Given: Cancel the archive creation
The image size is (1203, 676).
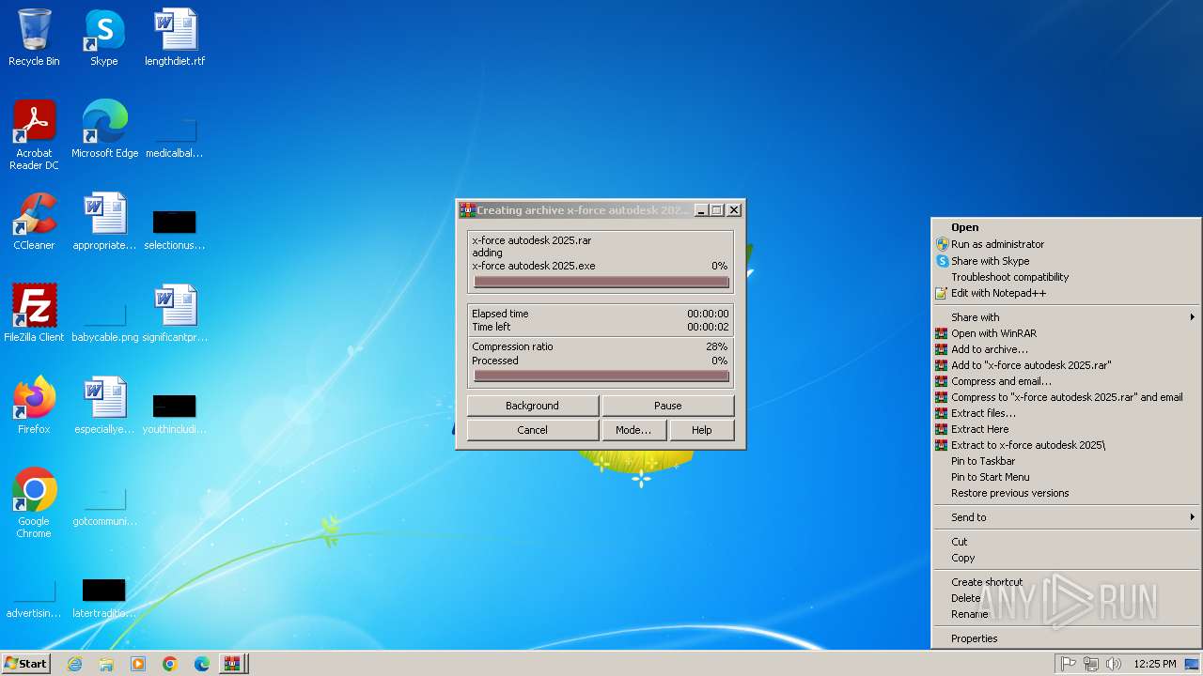Looking at the screenshot, I should [x=532, y=430].
